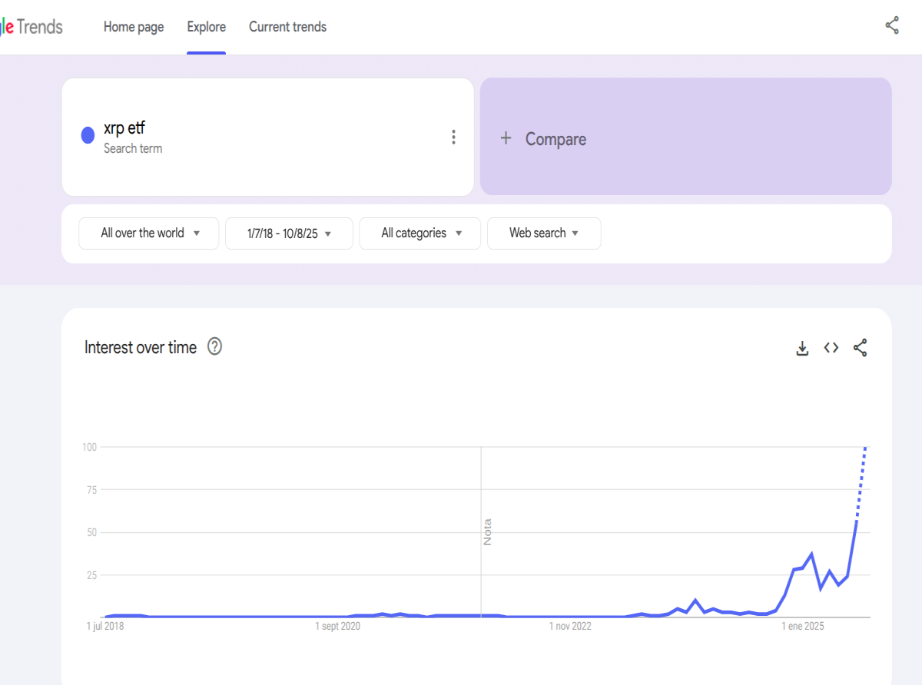The width and height of the screenshot is (922, 685).
Task: Click the blue xrp etf color dot
Action: [88, 136]
